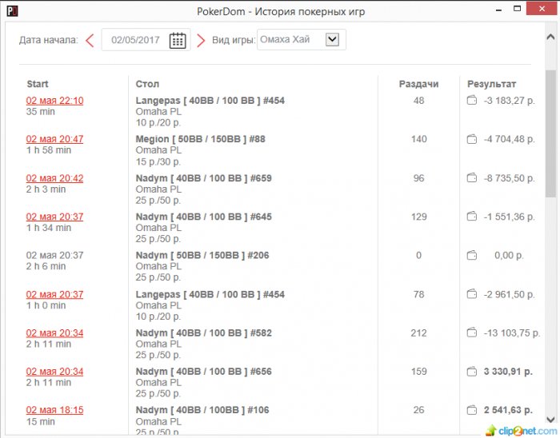Viewport: 560px width, 438px height.
Task: Click the Стол column header
Action: pos(147,84)
